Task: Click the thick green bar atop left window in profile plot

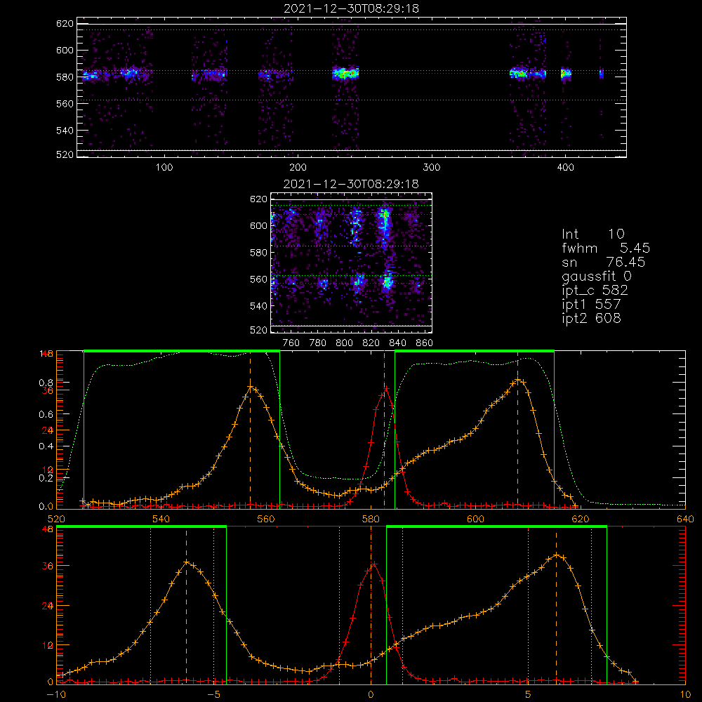Action: click(182, 351)
